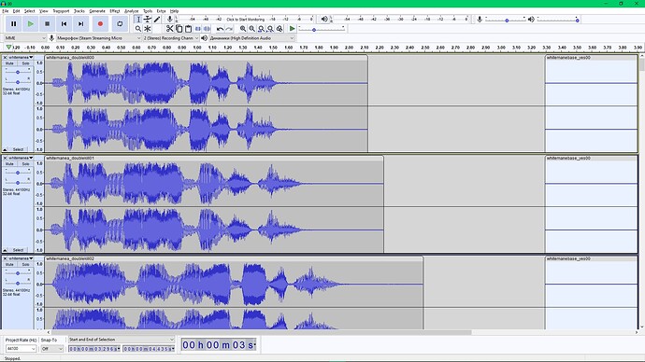This screenshot has height=362, width=645.
Task: Open the Effect menu
Action: tap(115, 11)
